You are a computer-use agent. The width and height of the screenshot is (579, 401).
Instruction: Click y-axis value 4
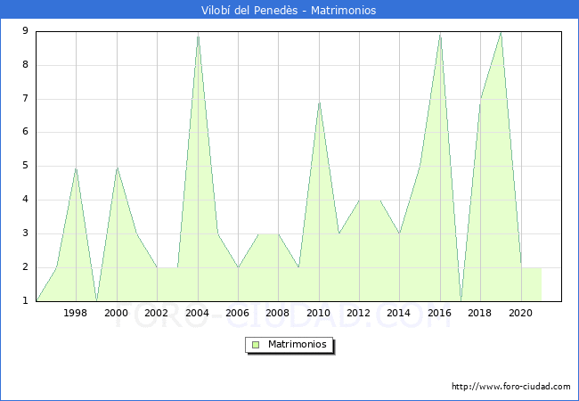(x=25, y=200)
